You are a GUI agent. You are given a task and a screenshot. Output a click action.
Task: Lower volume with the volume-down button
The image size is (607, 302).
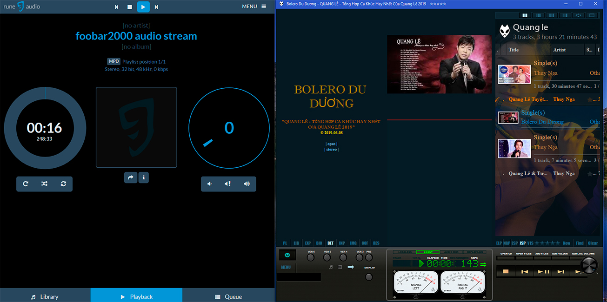[210, 184]
